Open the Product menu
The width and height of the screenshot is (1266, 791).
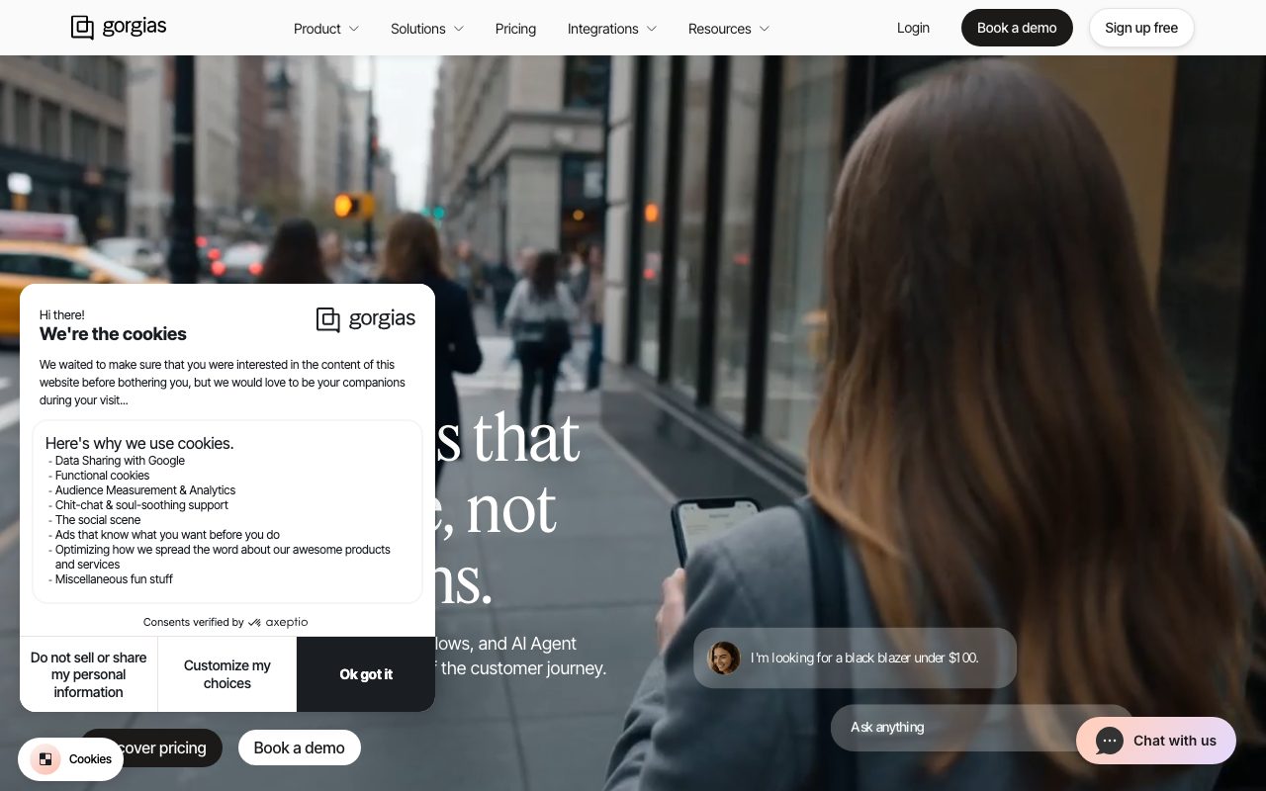coord(326,29)
